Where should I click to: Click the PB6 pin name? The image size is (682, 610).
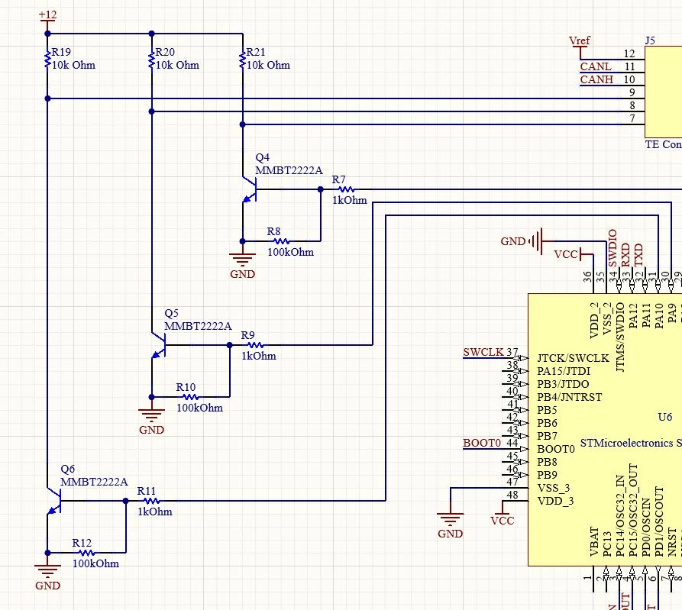click(547, 423)
